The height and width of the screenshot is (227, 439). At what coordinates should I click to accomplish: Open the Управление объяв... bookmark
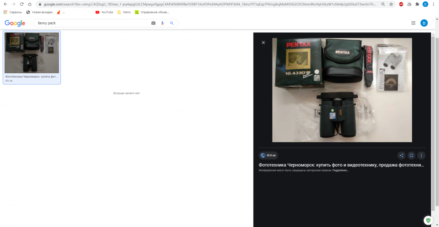[152, 12]
